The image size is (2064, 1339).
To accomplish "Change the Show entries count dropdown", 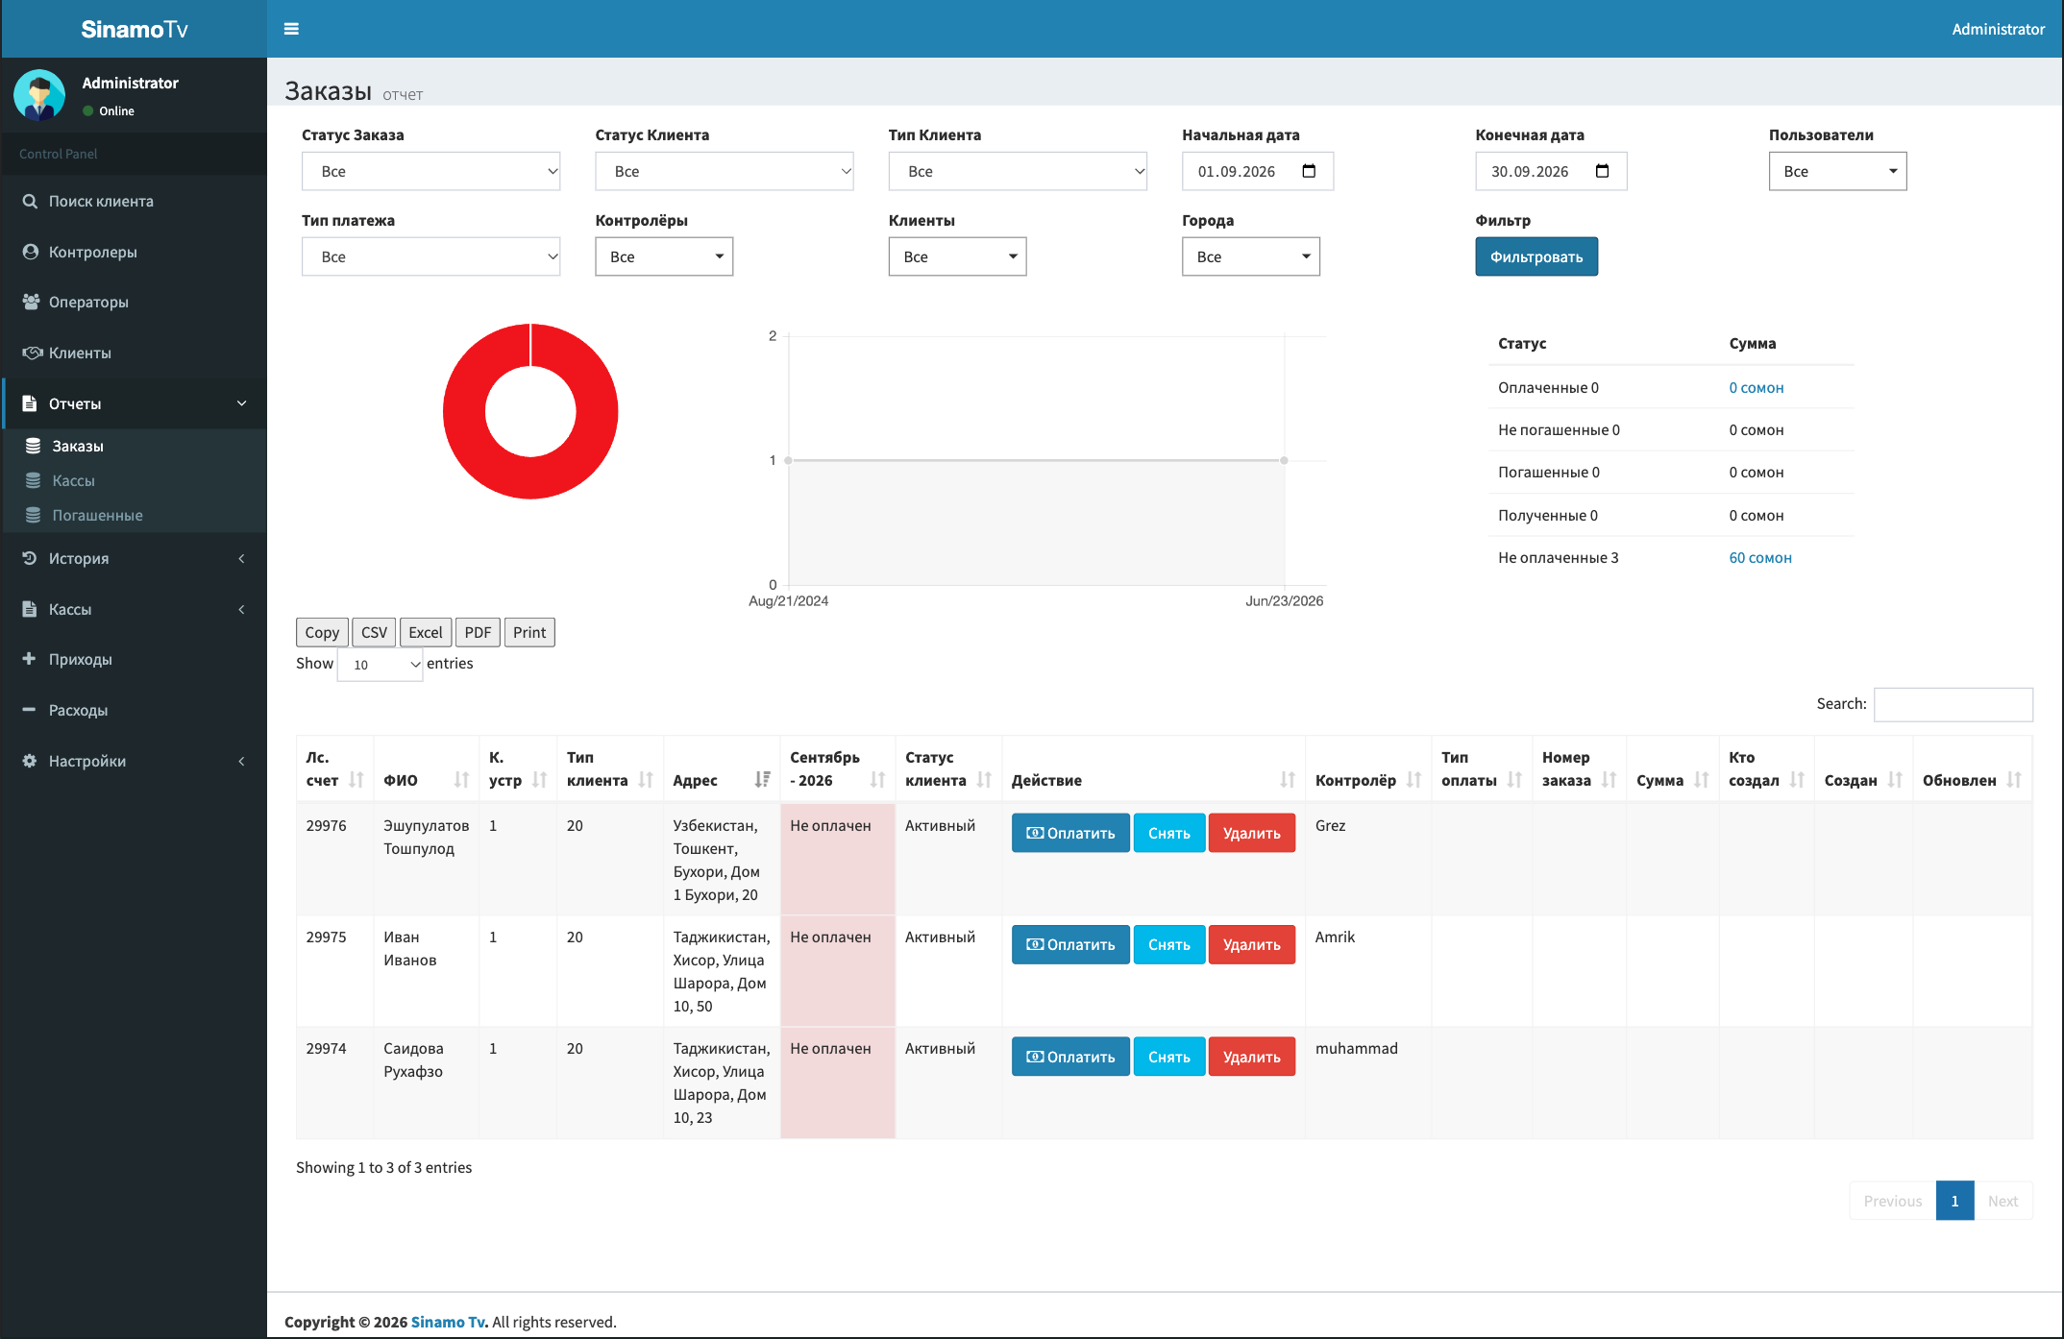I will (x=380, y=664).
